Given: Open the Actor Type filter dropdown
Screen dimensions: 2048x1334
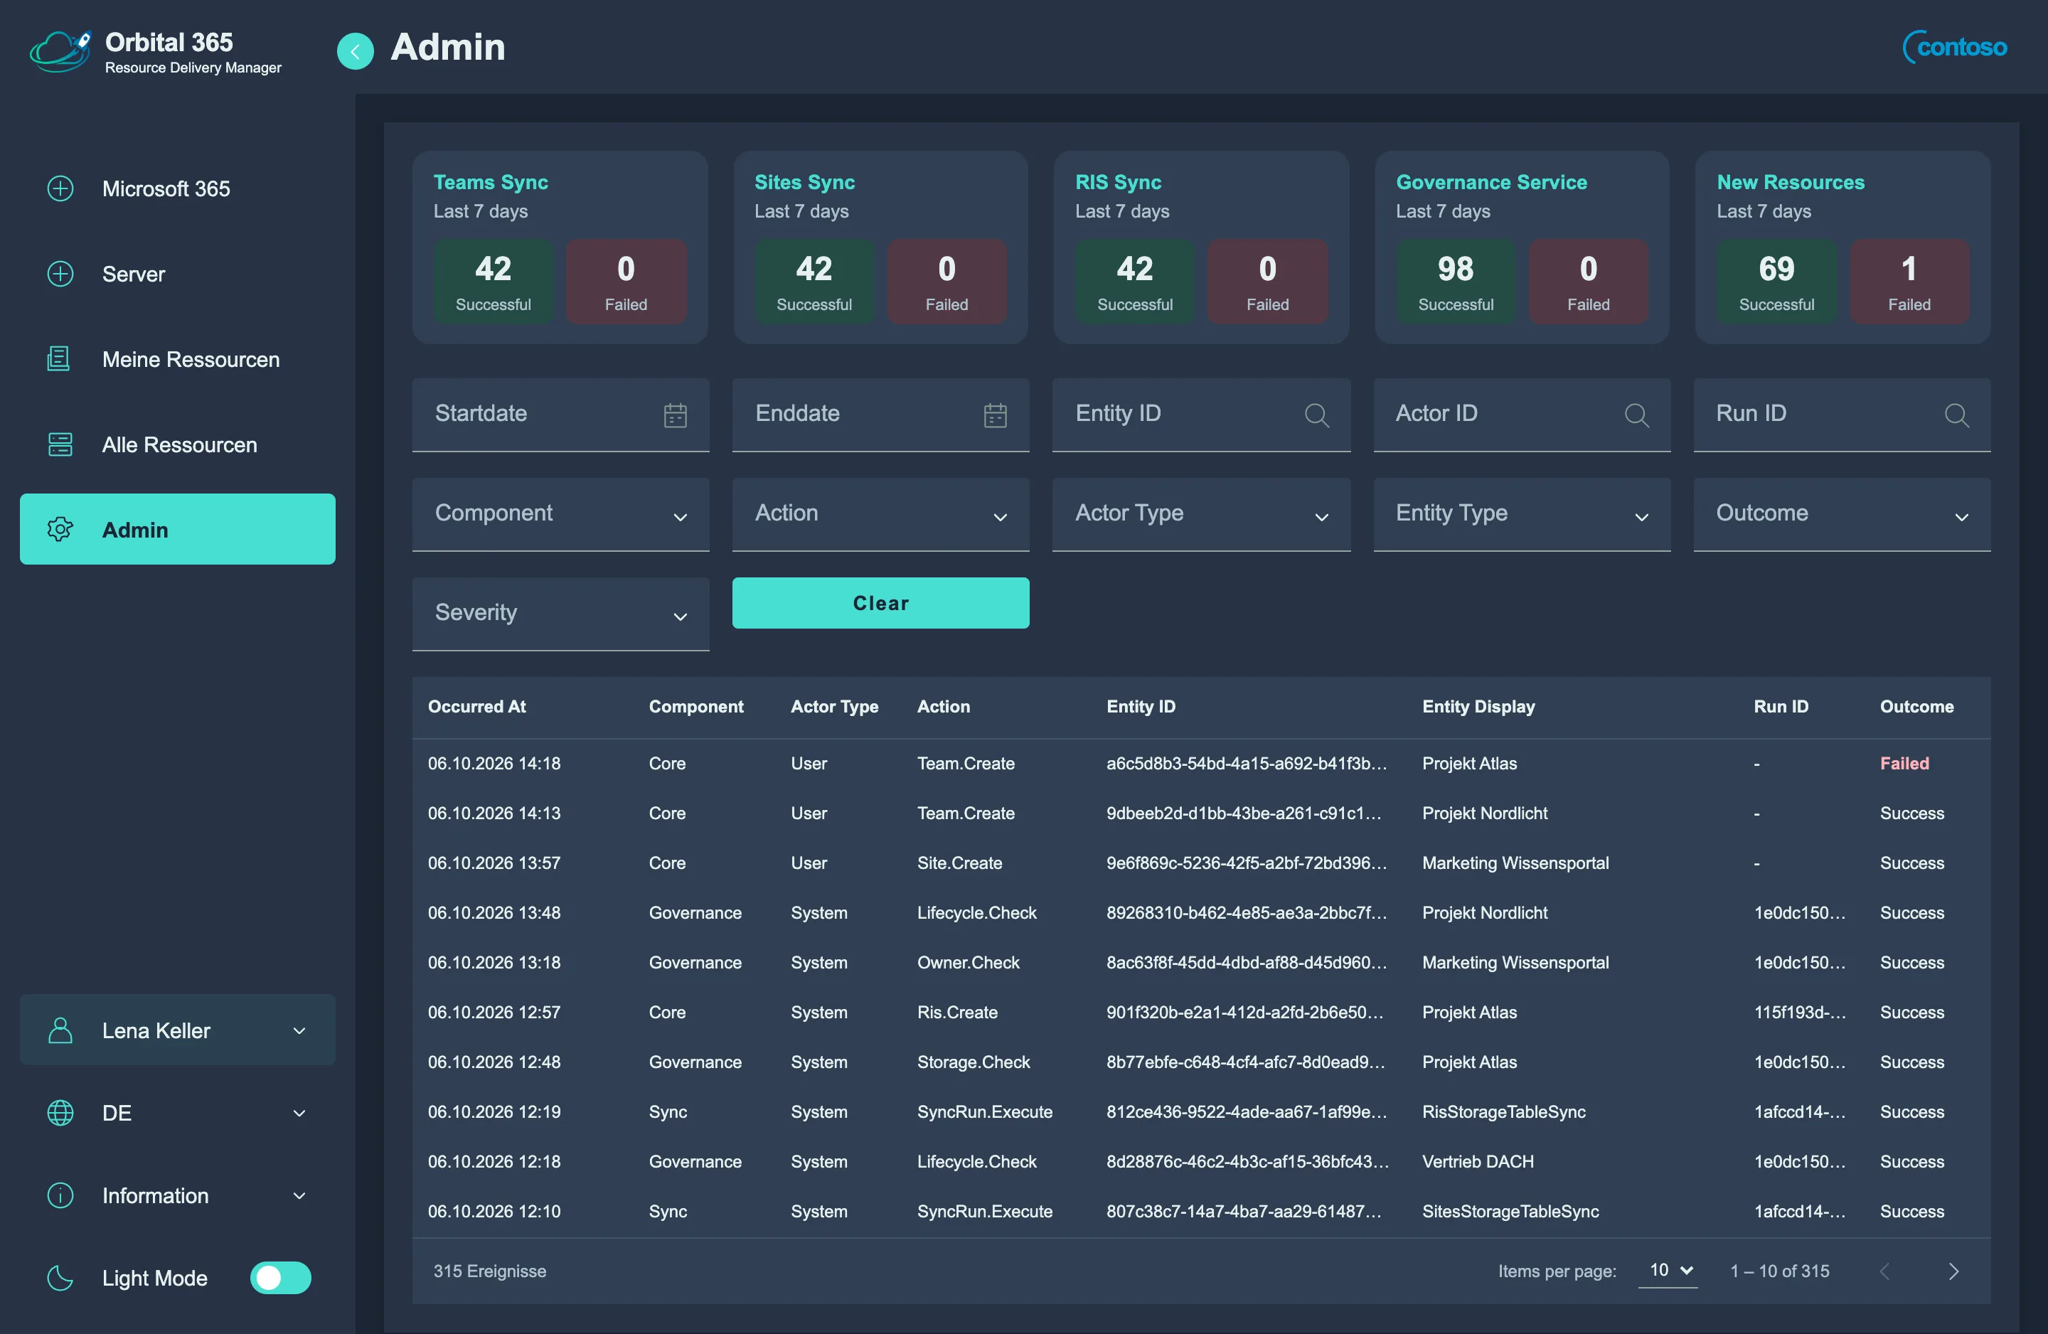Looking at the screenshot, I should point(1201,514).
